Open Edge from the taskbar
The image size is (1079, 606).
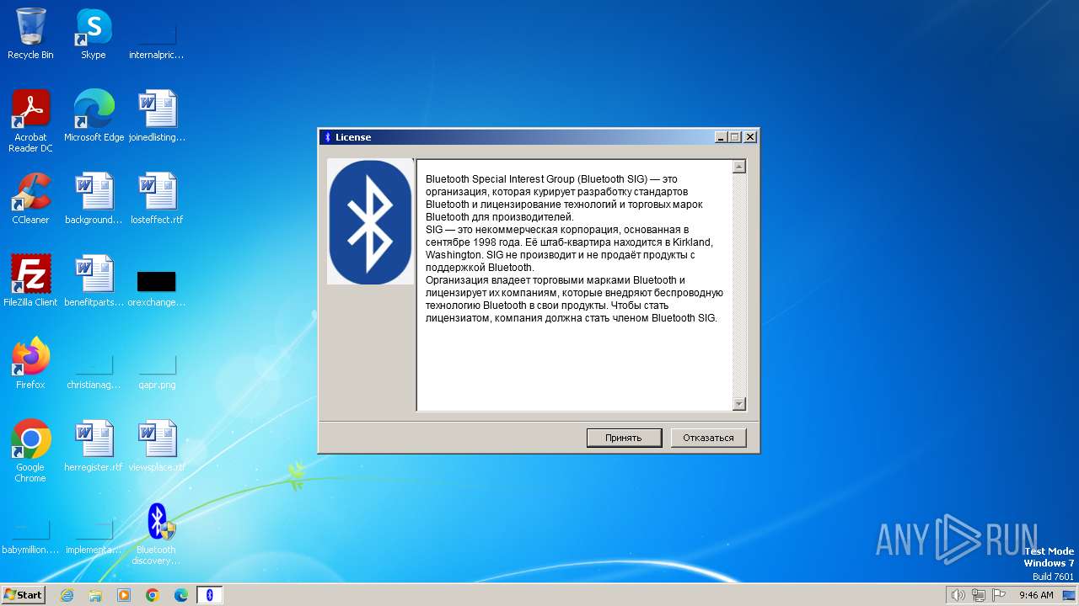coord(181,595)
